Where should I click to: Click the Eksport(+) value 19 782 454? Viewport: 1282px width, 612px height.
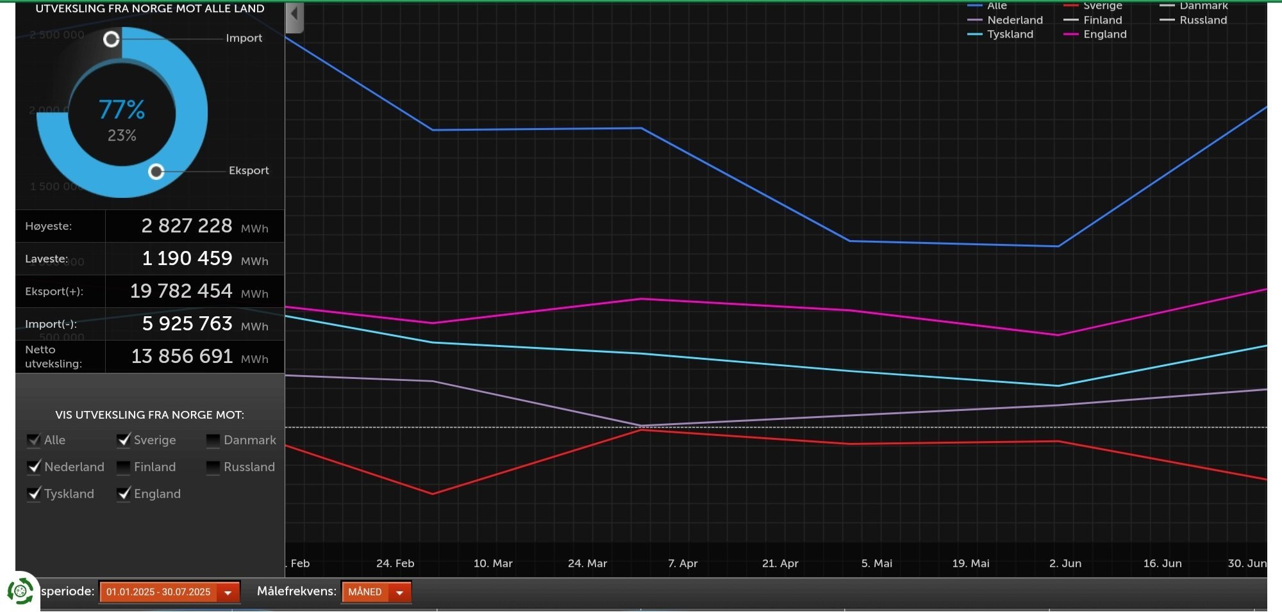[x=181, y=291]
